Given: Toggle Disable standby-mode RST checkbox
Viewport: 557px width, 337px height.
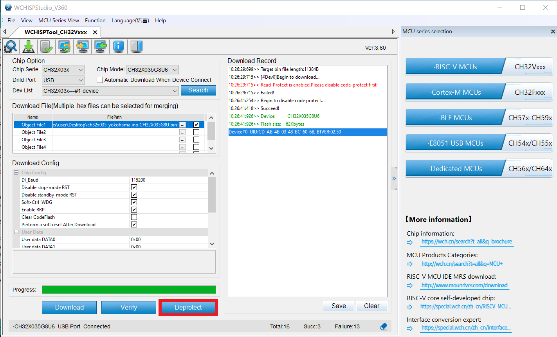Looking at the screenshot, I should coord(134,195).
